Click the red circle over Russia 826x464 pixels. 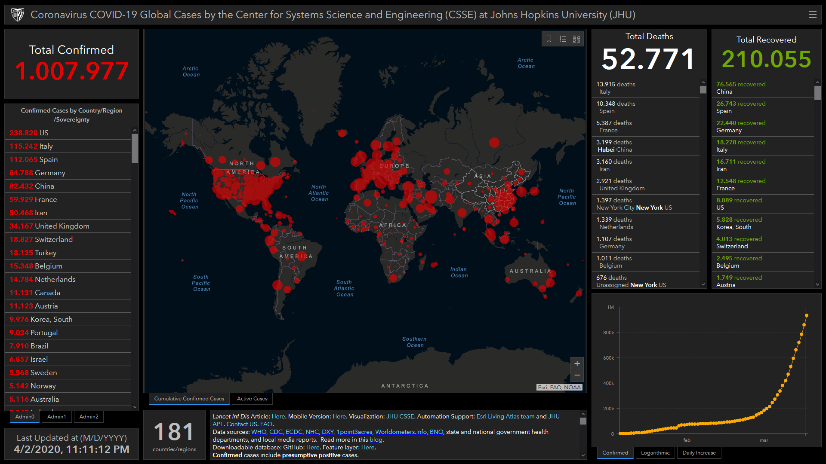pyautogui.click(x=494, y=143)
